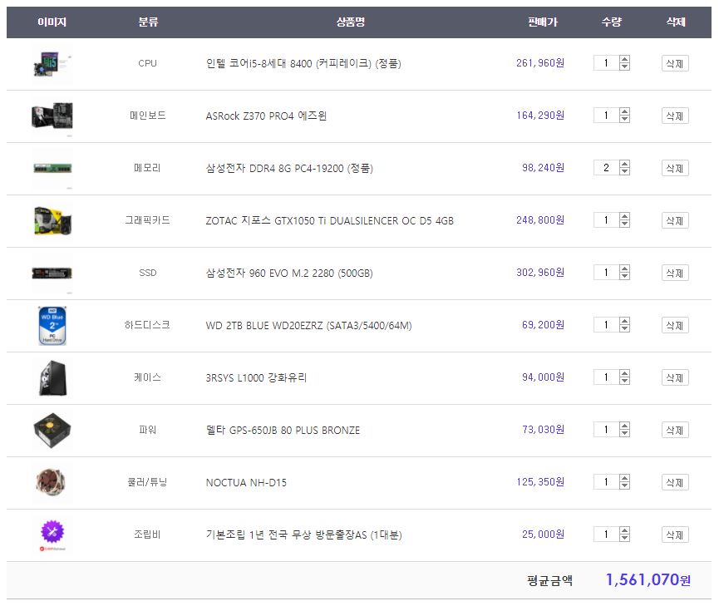Image resolution: width=719 pixels, height=606 pixels.
Task: Adjust quantity stepper arrows for SSD
Action: click(624, 272)
